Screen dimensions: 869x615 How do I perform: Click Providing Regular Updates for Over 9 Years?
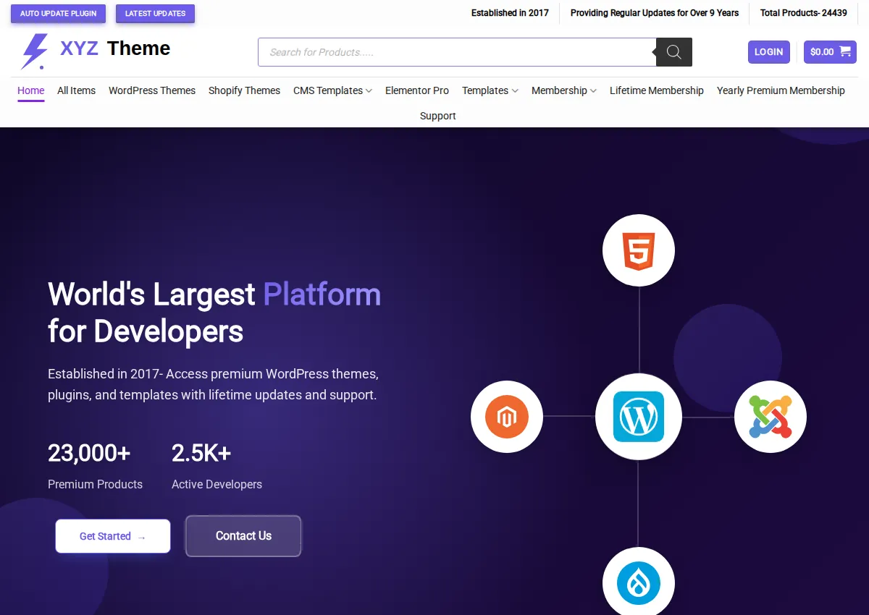tap(655, 12)
